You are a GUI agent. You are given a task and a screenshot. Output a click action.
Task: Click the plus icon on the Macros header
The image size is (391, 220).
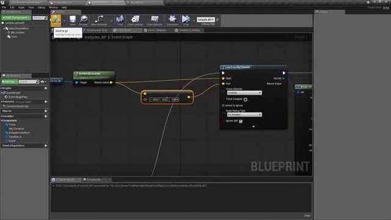pos(46,111)
